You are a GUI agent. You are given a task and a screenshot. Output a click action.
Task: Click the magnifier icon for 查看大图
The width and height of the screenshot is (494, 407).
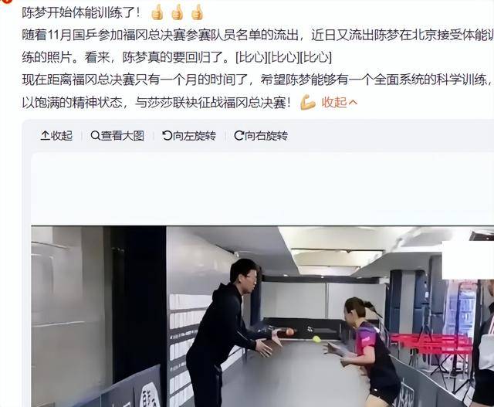point(95,136)
